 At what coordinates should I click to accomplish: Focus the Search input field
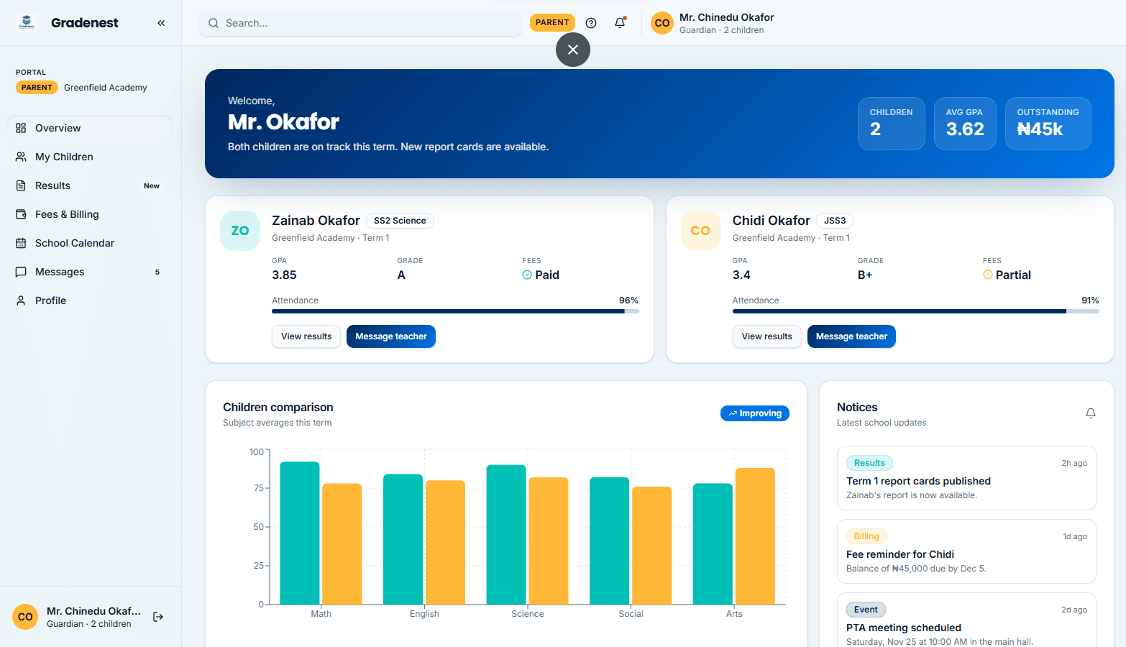[x=360, y=23]
